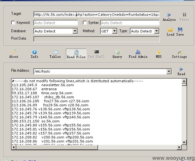The height and width of the screenshot is (161, 195).
Task: Click the Post Data field
Action: [96, 39]
